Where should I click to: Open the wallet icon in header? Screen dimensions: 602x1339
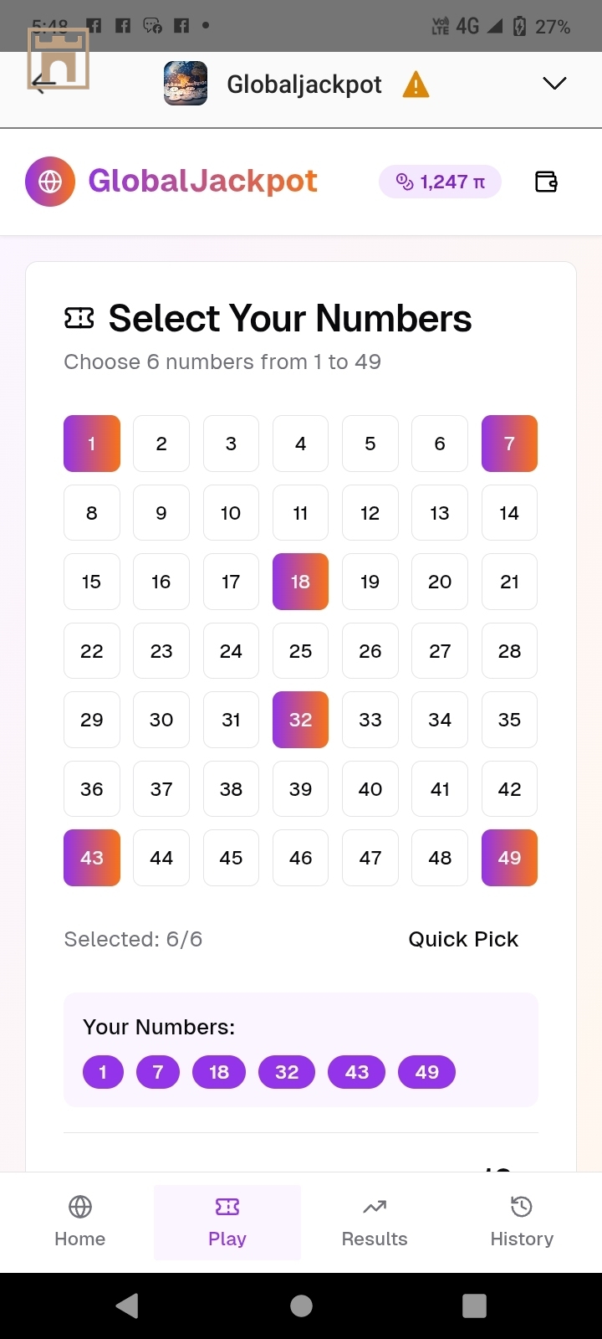pyautogui.click(x=546, y=182)
